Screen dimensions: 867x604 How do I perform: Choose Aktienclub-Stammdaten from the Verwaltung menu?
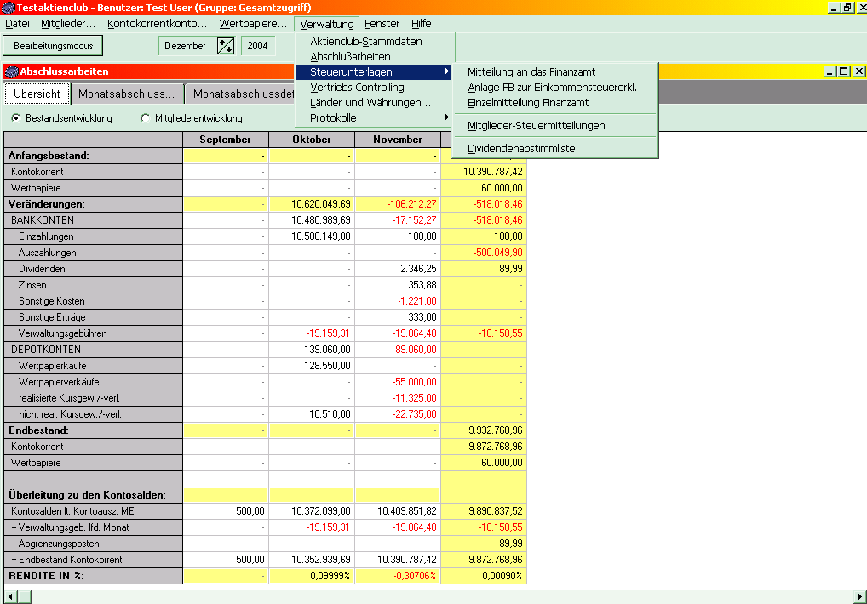pos(375,42)
